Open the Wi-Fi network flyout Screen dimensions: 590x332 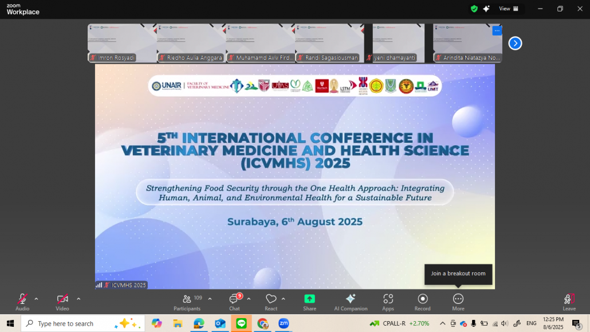(x=495, y=323)
